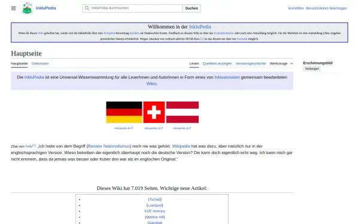
Task: Click the Erscheinungsbild heading
Action: tap(318, 63)
